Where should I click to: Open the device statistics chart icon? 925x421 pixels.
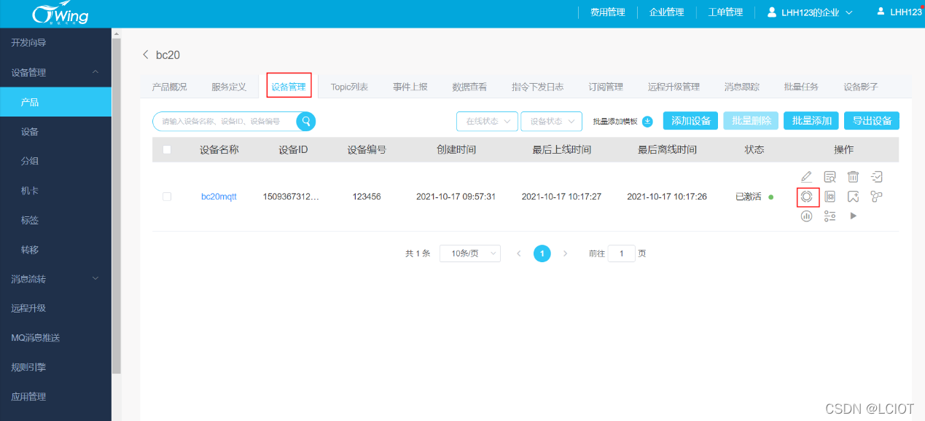pyautogui.click(x=806, y=216)
